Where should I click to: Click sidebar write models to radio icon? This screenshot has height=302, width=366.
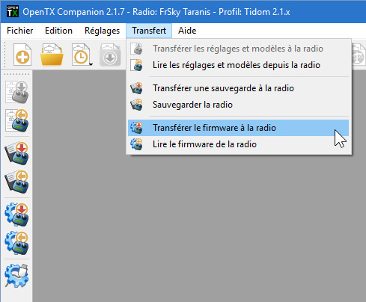pyautogui.click(x=16, y=92)
